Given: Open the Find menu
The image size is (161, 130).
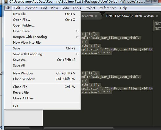Looking at the screenshot, I should click(44, 8).
